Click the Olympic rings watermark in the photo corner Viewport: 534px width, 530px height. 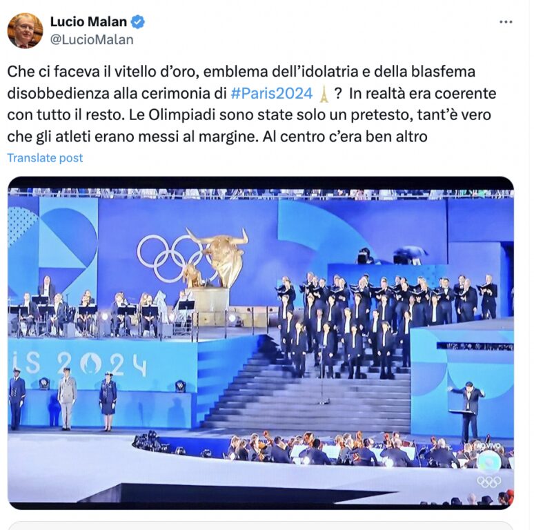tap(489, 482)
